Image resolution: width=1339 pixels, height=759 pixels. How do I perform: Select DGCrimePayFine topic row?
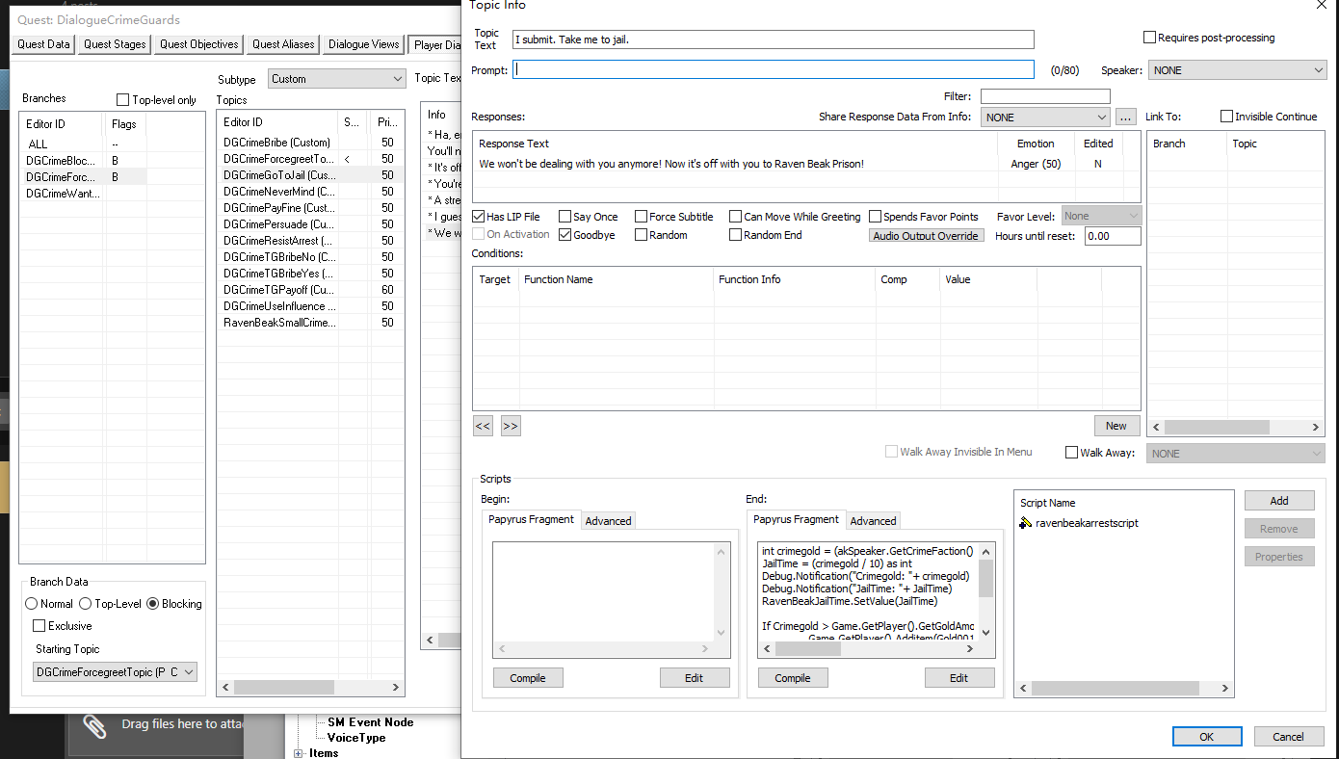click(x=309, y=208)
